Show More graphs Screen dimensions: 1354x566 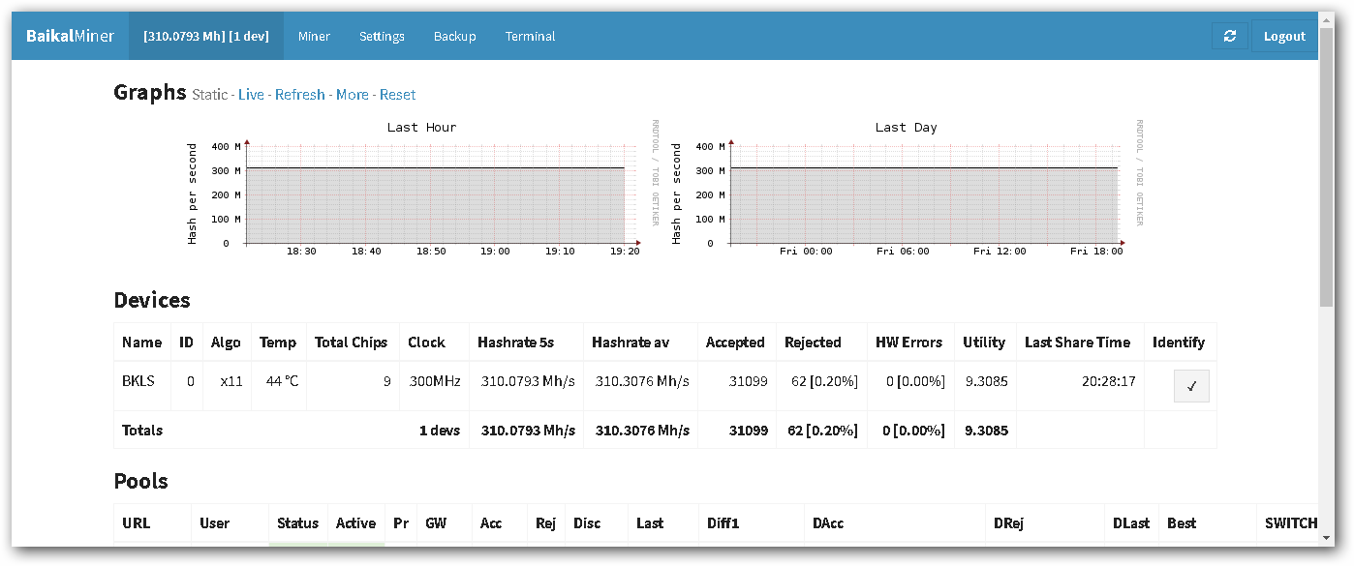352,95
